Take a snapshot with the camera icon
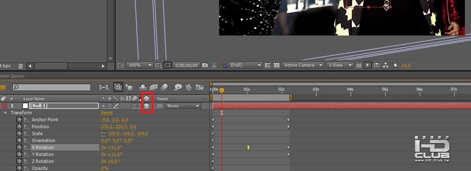Viewport: 471px width, 171px height. point(205,65)
